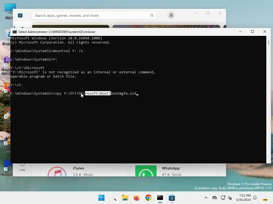Click the Insider PRE badge in tray
Image resolution: width=273 pixels, height=204 pixels.
(265, 200)
